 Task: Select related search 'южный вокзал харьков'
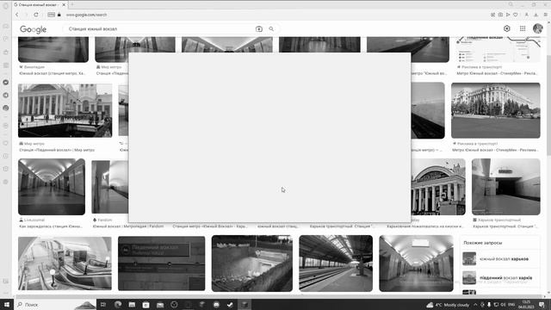point(504,259)
